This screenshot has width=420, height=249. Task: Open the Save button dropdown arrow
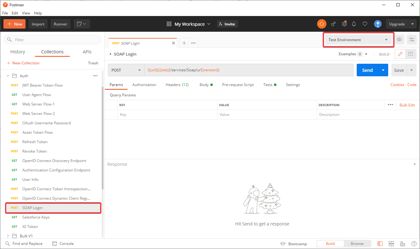411,70
